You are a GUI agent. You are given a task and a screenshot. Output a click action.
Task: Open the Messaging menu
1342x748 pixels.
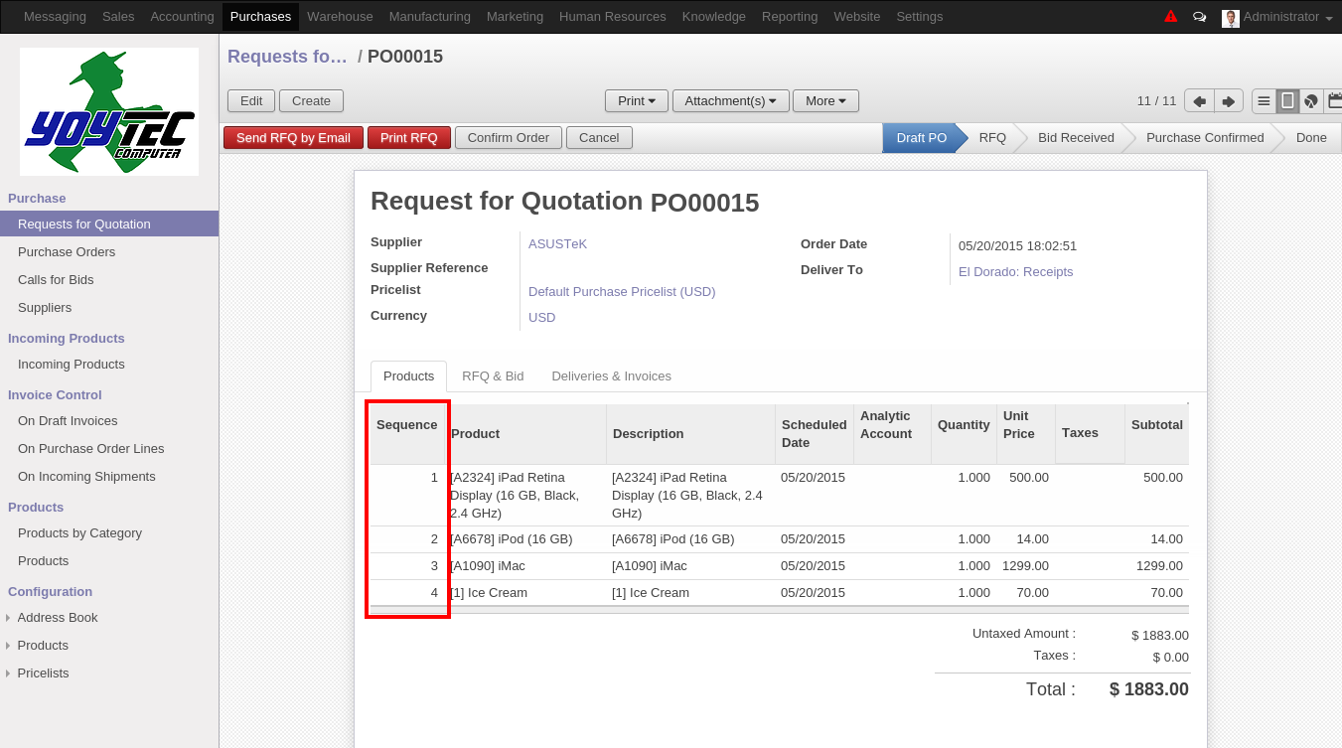[x=55, y=17]
